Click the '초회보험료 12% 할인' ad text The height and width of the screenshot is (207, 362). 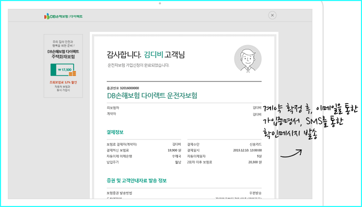(x=63, y=82)
